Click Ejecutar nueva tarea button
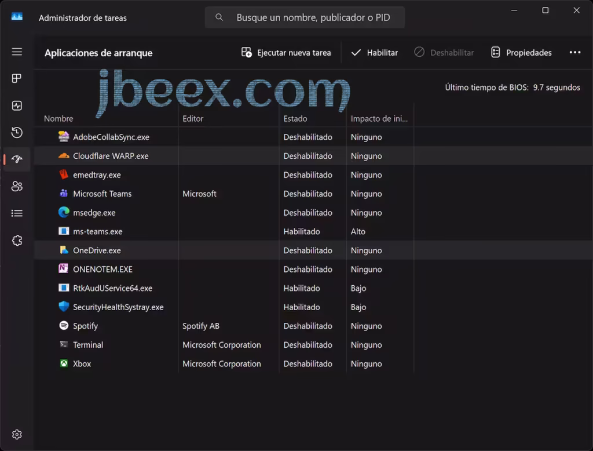This screenshot has height=451, width=593. tap(286, 53)
